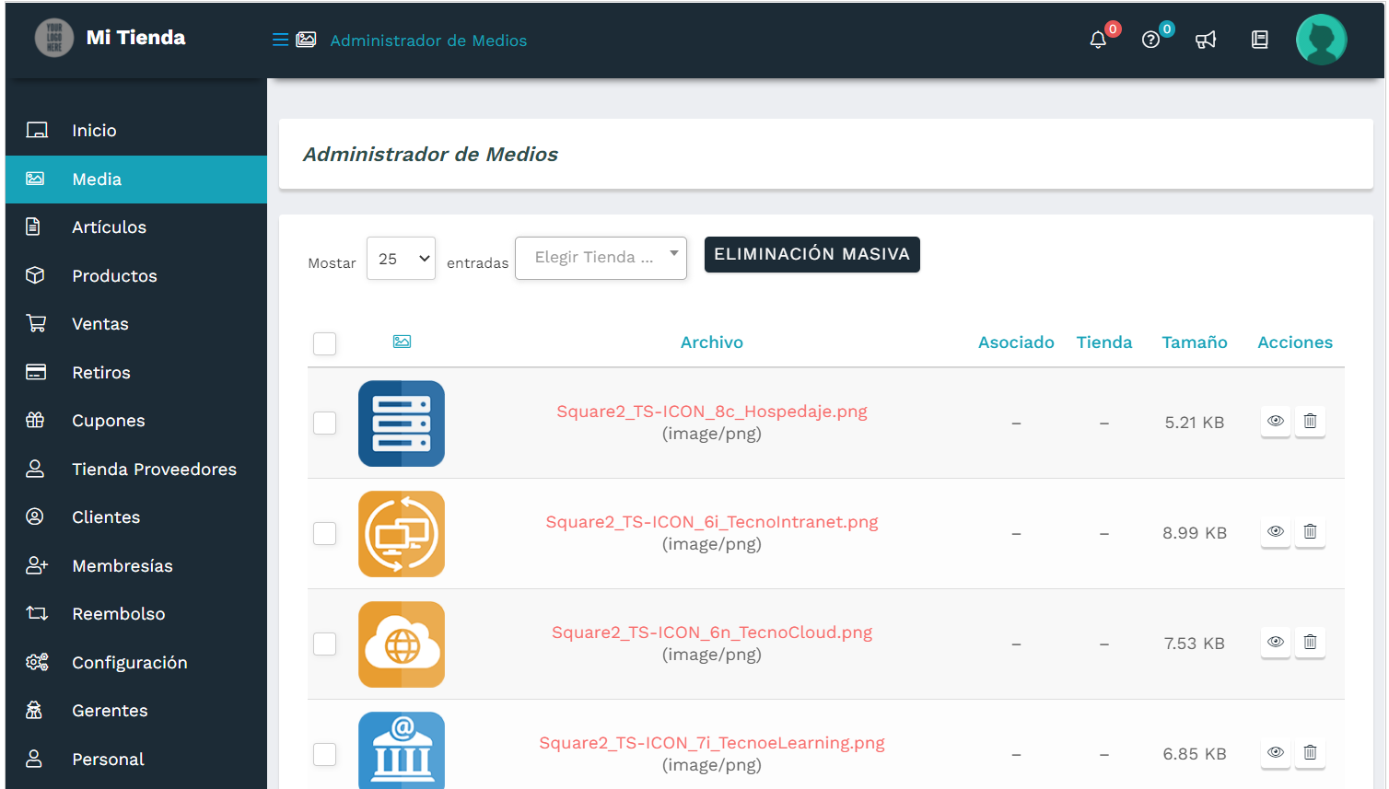Click the ELIMINACIÓN MASIVA button
The image size is (1389, 789).
point(811,254)
